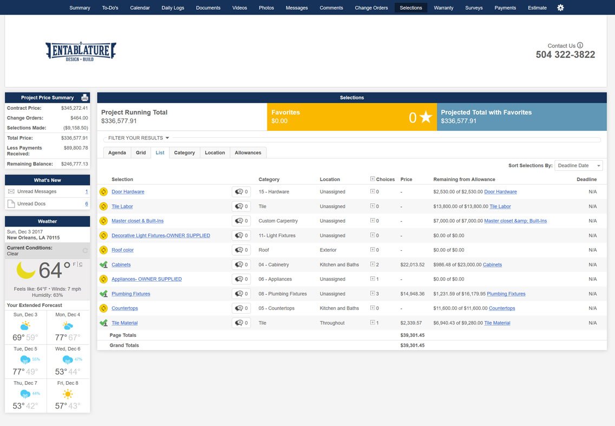Image resolution: width=615 pixels, height=426 pixels.
Task: Open the unread messages count link
Action: point(86,191)
